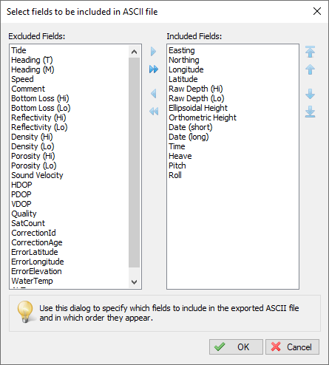Close the ASCII fields dialog
The height and width of the screenshot is (365, 329).
click(317, 11)
